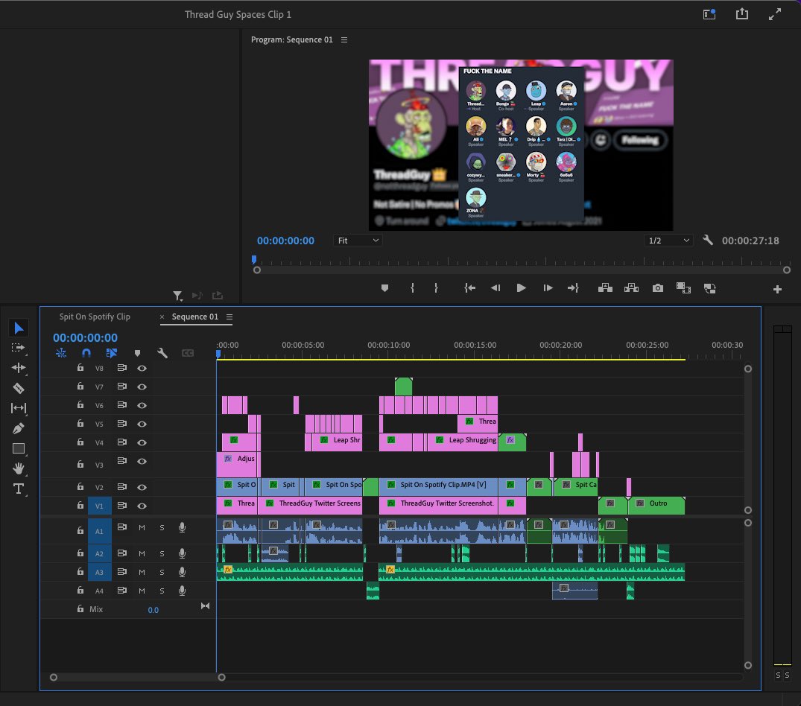Go to Out point in Program monitor
The height and width of the screenshot is (706, 801).
point(573,288)
